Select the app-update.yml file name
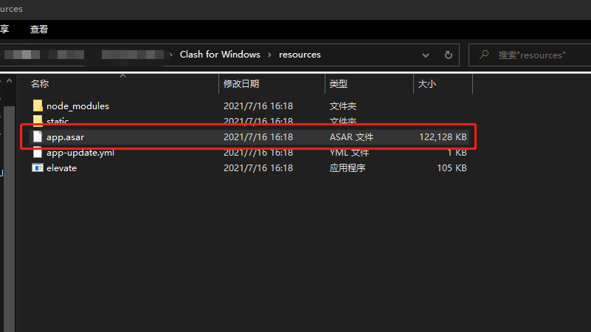 click(80, 153)
